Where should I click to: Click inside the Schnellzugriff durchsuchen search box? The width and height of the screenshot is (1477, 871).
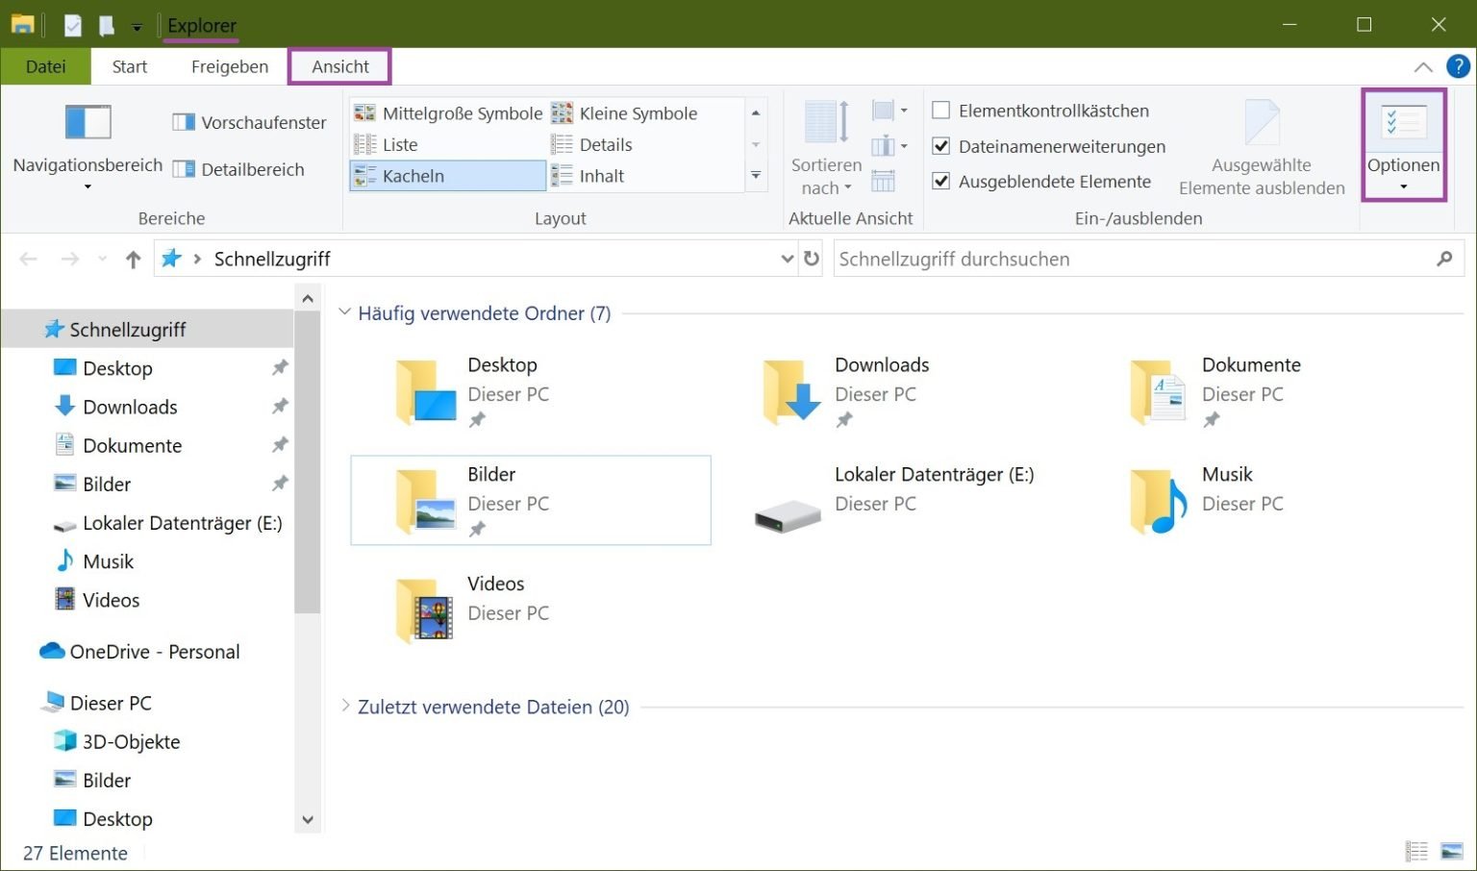[x=1058, y=259]
